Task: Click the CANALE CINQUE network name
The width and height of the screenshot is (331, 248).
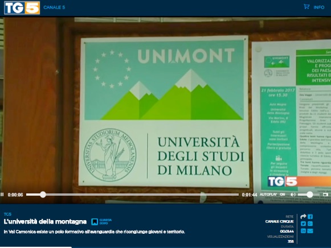Action: (279, 221)
